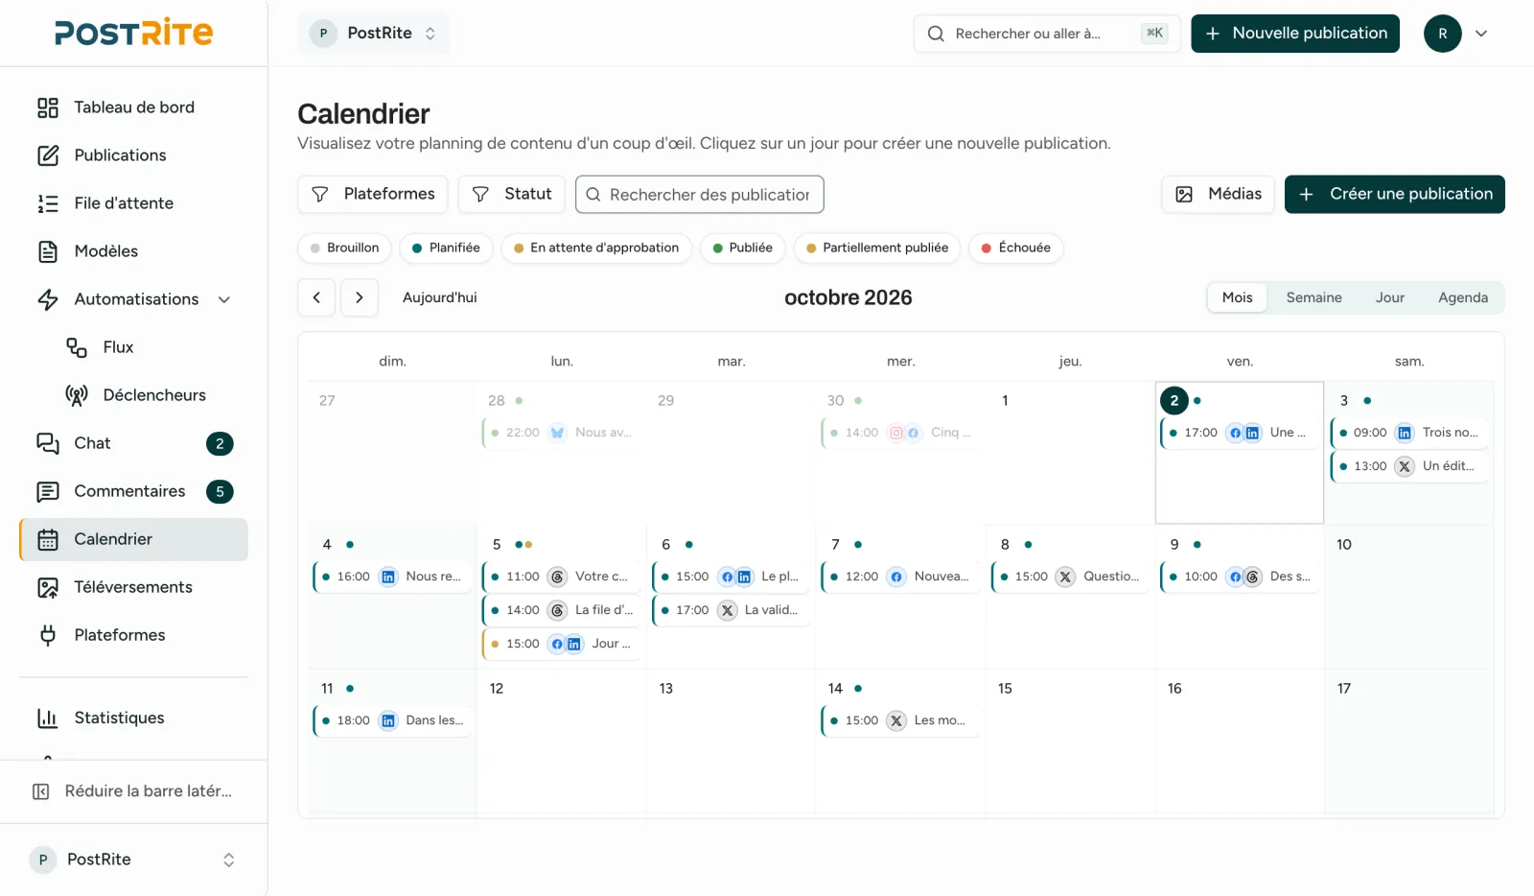Open the 17:00 post on October 2

(1239, 433)
